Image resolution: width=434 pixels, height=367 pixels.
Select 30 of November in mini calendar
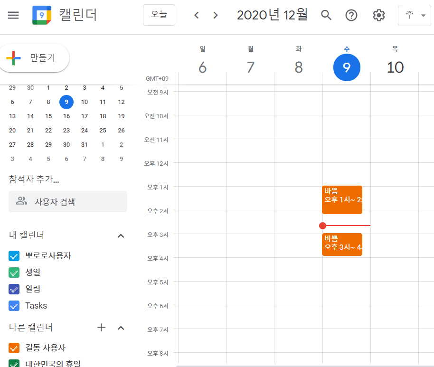point(30,88)
